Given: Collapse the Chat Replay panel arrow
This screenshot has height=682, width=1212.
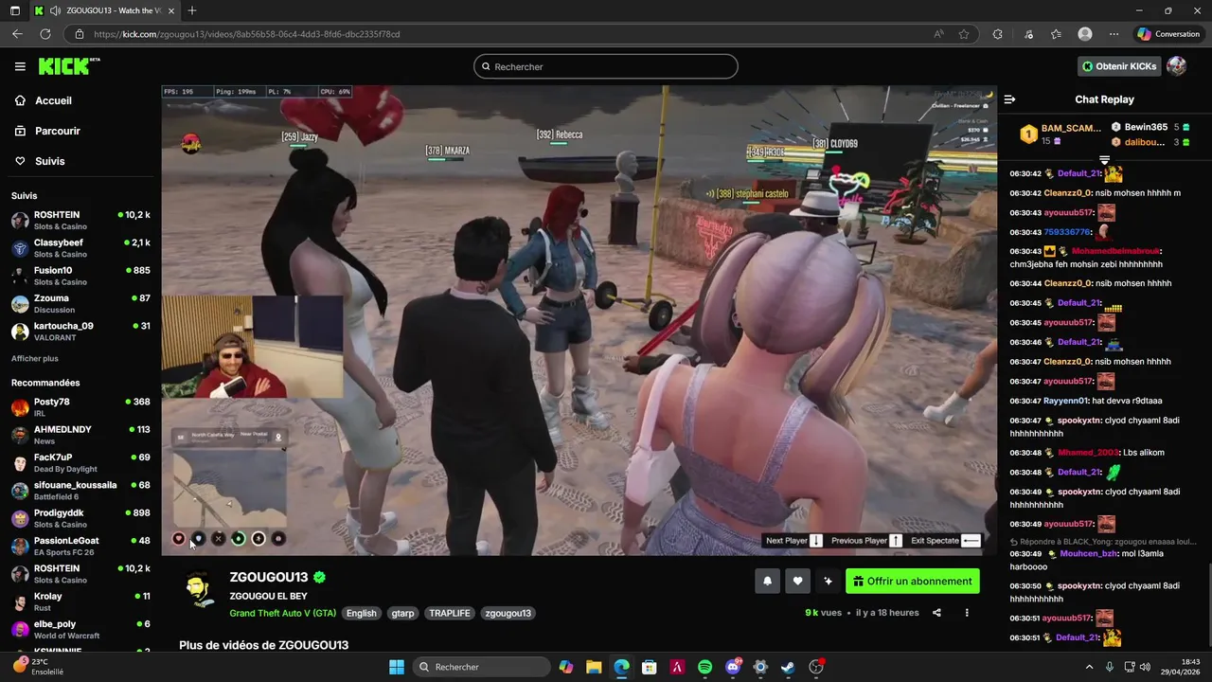Looking at the screenshot, I should [x=1009, y=99].
